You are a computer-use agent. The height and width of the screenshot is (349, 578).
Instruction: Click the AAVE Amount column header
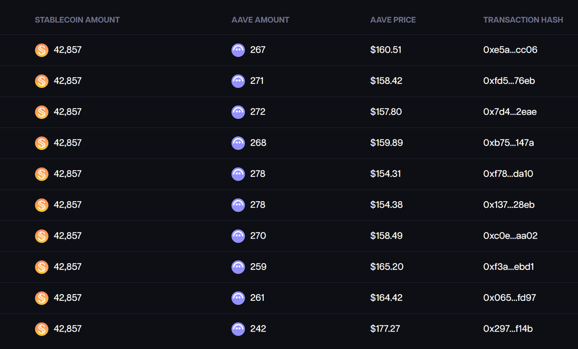[x=260, y=20]
